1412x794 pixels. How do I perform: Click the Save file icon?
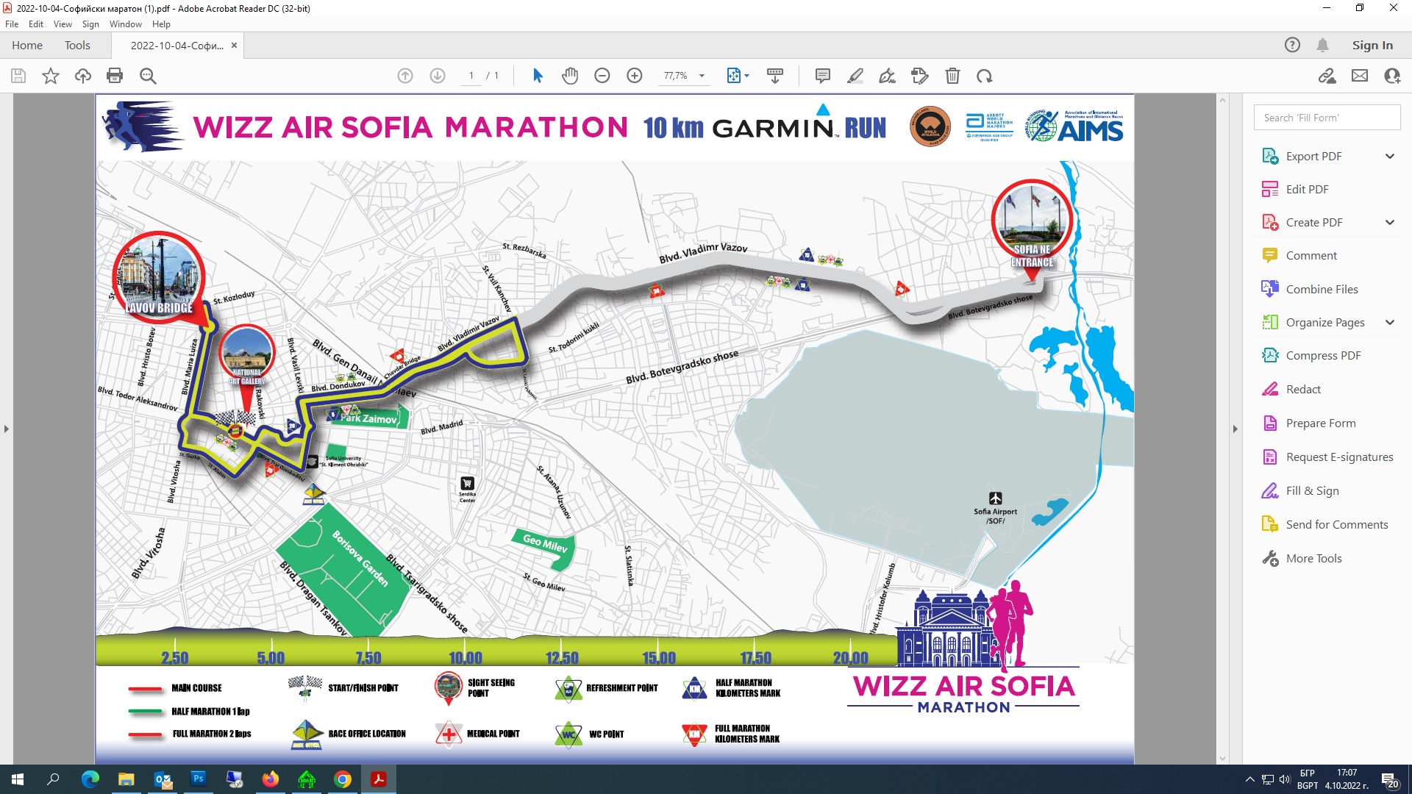[18, 76]
